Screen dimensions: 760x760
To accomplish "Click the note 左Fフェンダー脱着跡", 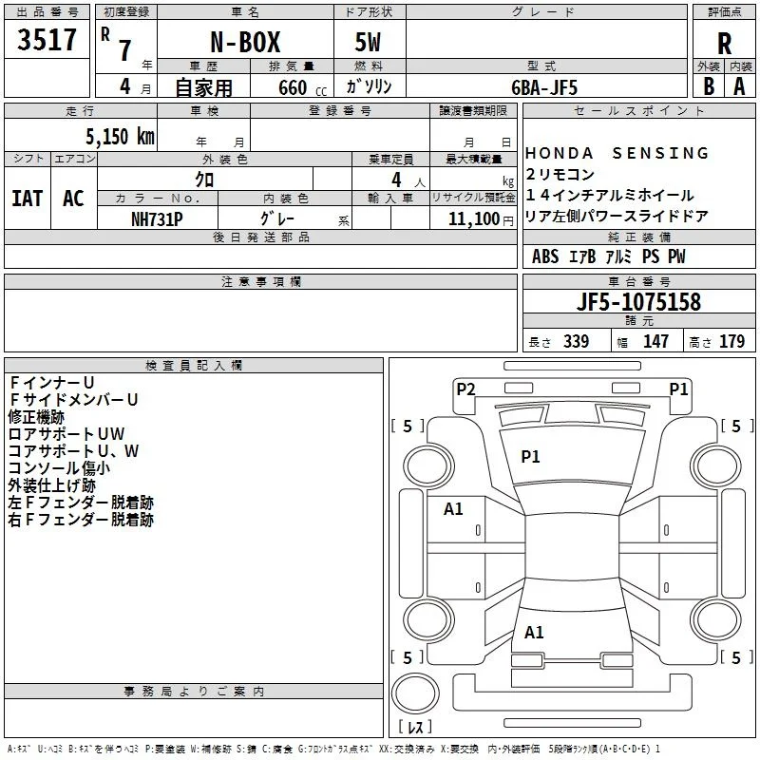I will [x=81, y=503].
